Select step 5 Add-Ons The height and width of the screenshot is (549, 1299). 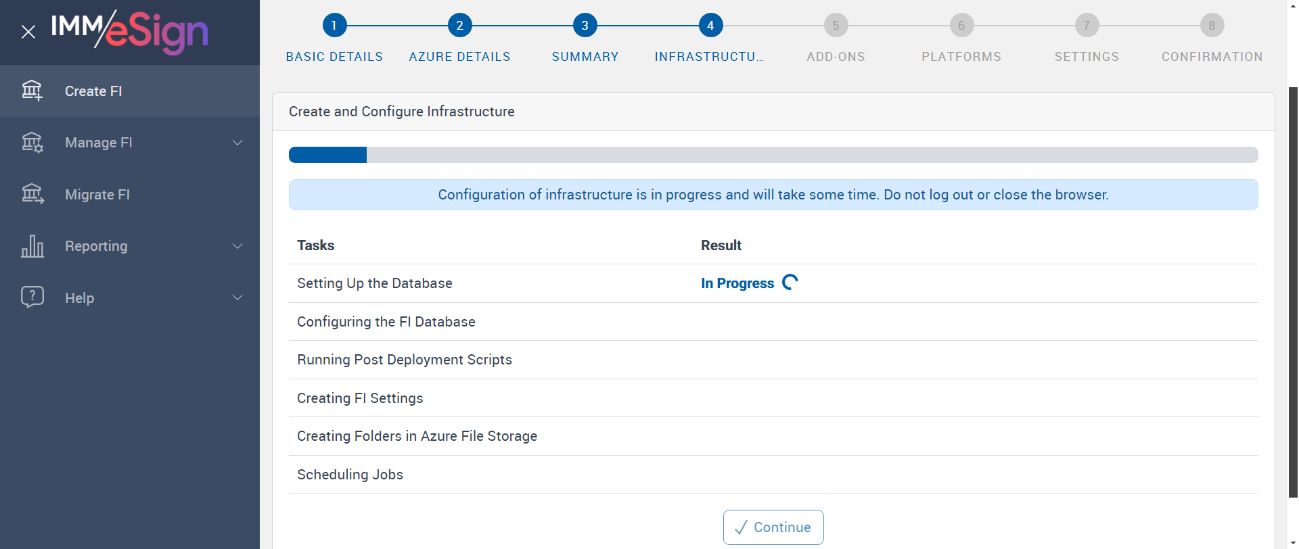click(836, 26)
